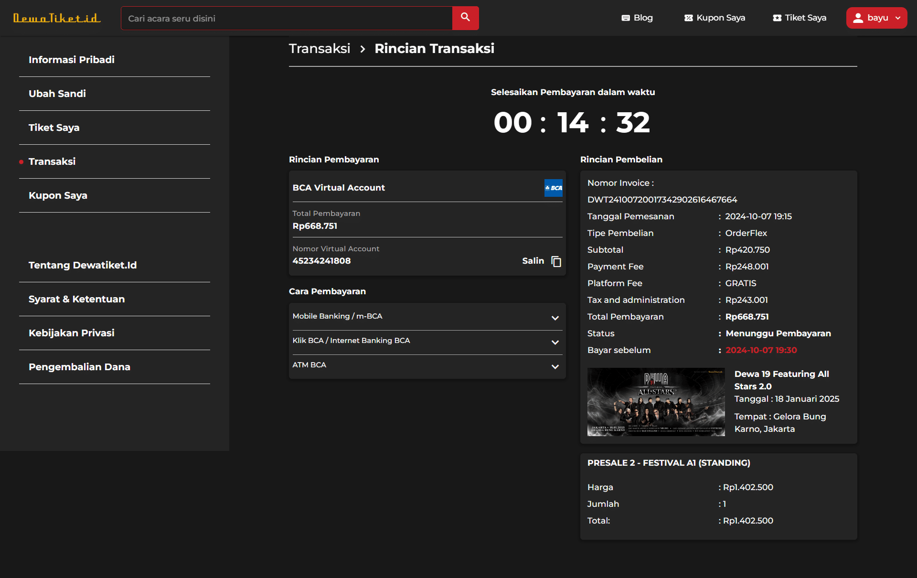
Task: Click the Dewa 19 Featuring All Stars 2.0 title
Action: click(x=782, y=380)
